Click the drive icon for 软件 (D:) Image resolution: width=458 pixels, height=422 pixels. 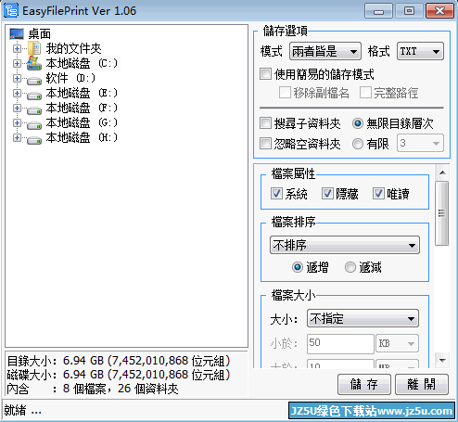34,81
